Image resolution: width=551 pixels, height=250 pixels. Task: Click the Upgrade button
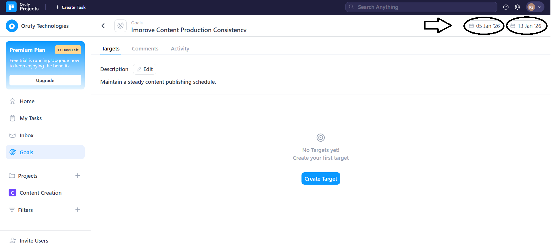[x=45, y=80]
